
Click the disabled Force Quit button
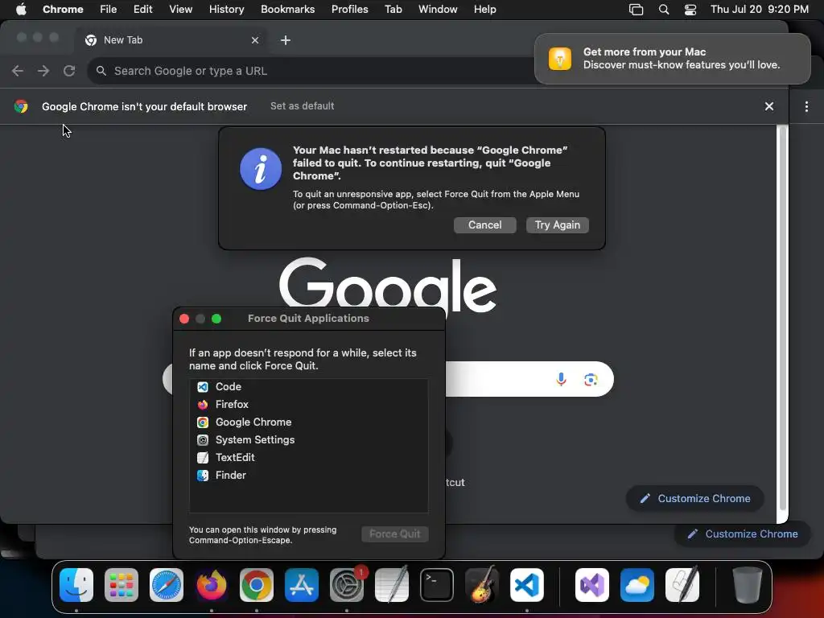(x=394, y=534)
